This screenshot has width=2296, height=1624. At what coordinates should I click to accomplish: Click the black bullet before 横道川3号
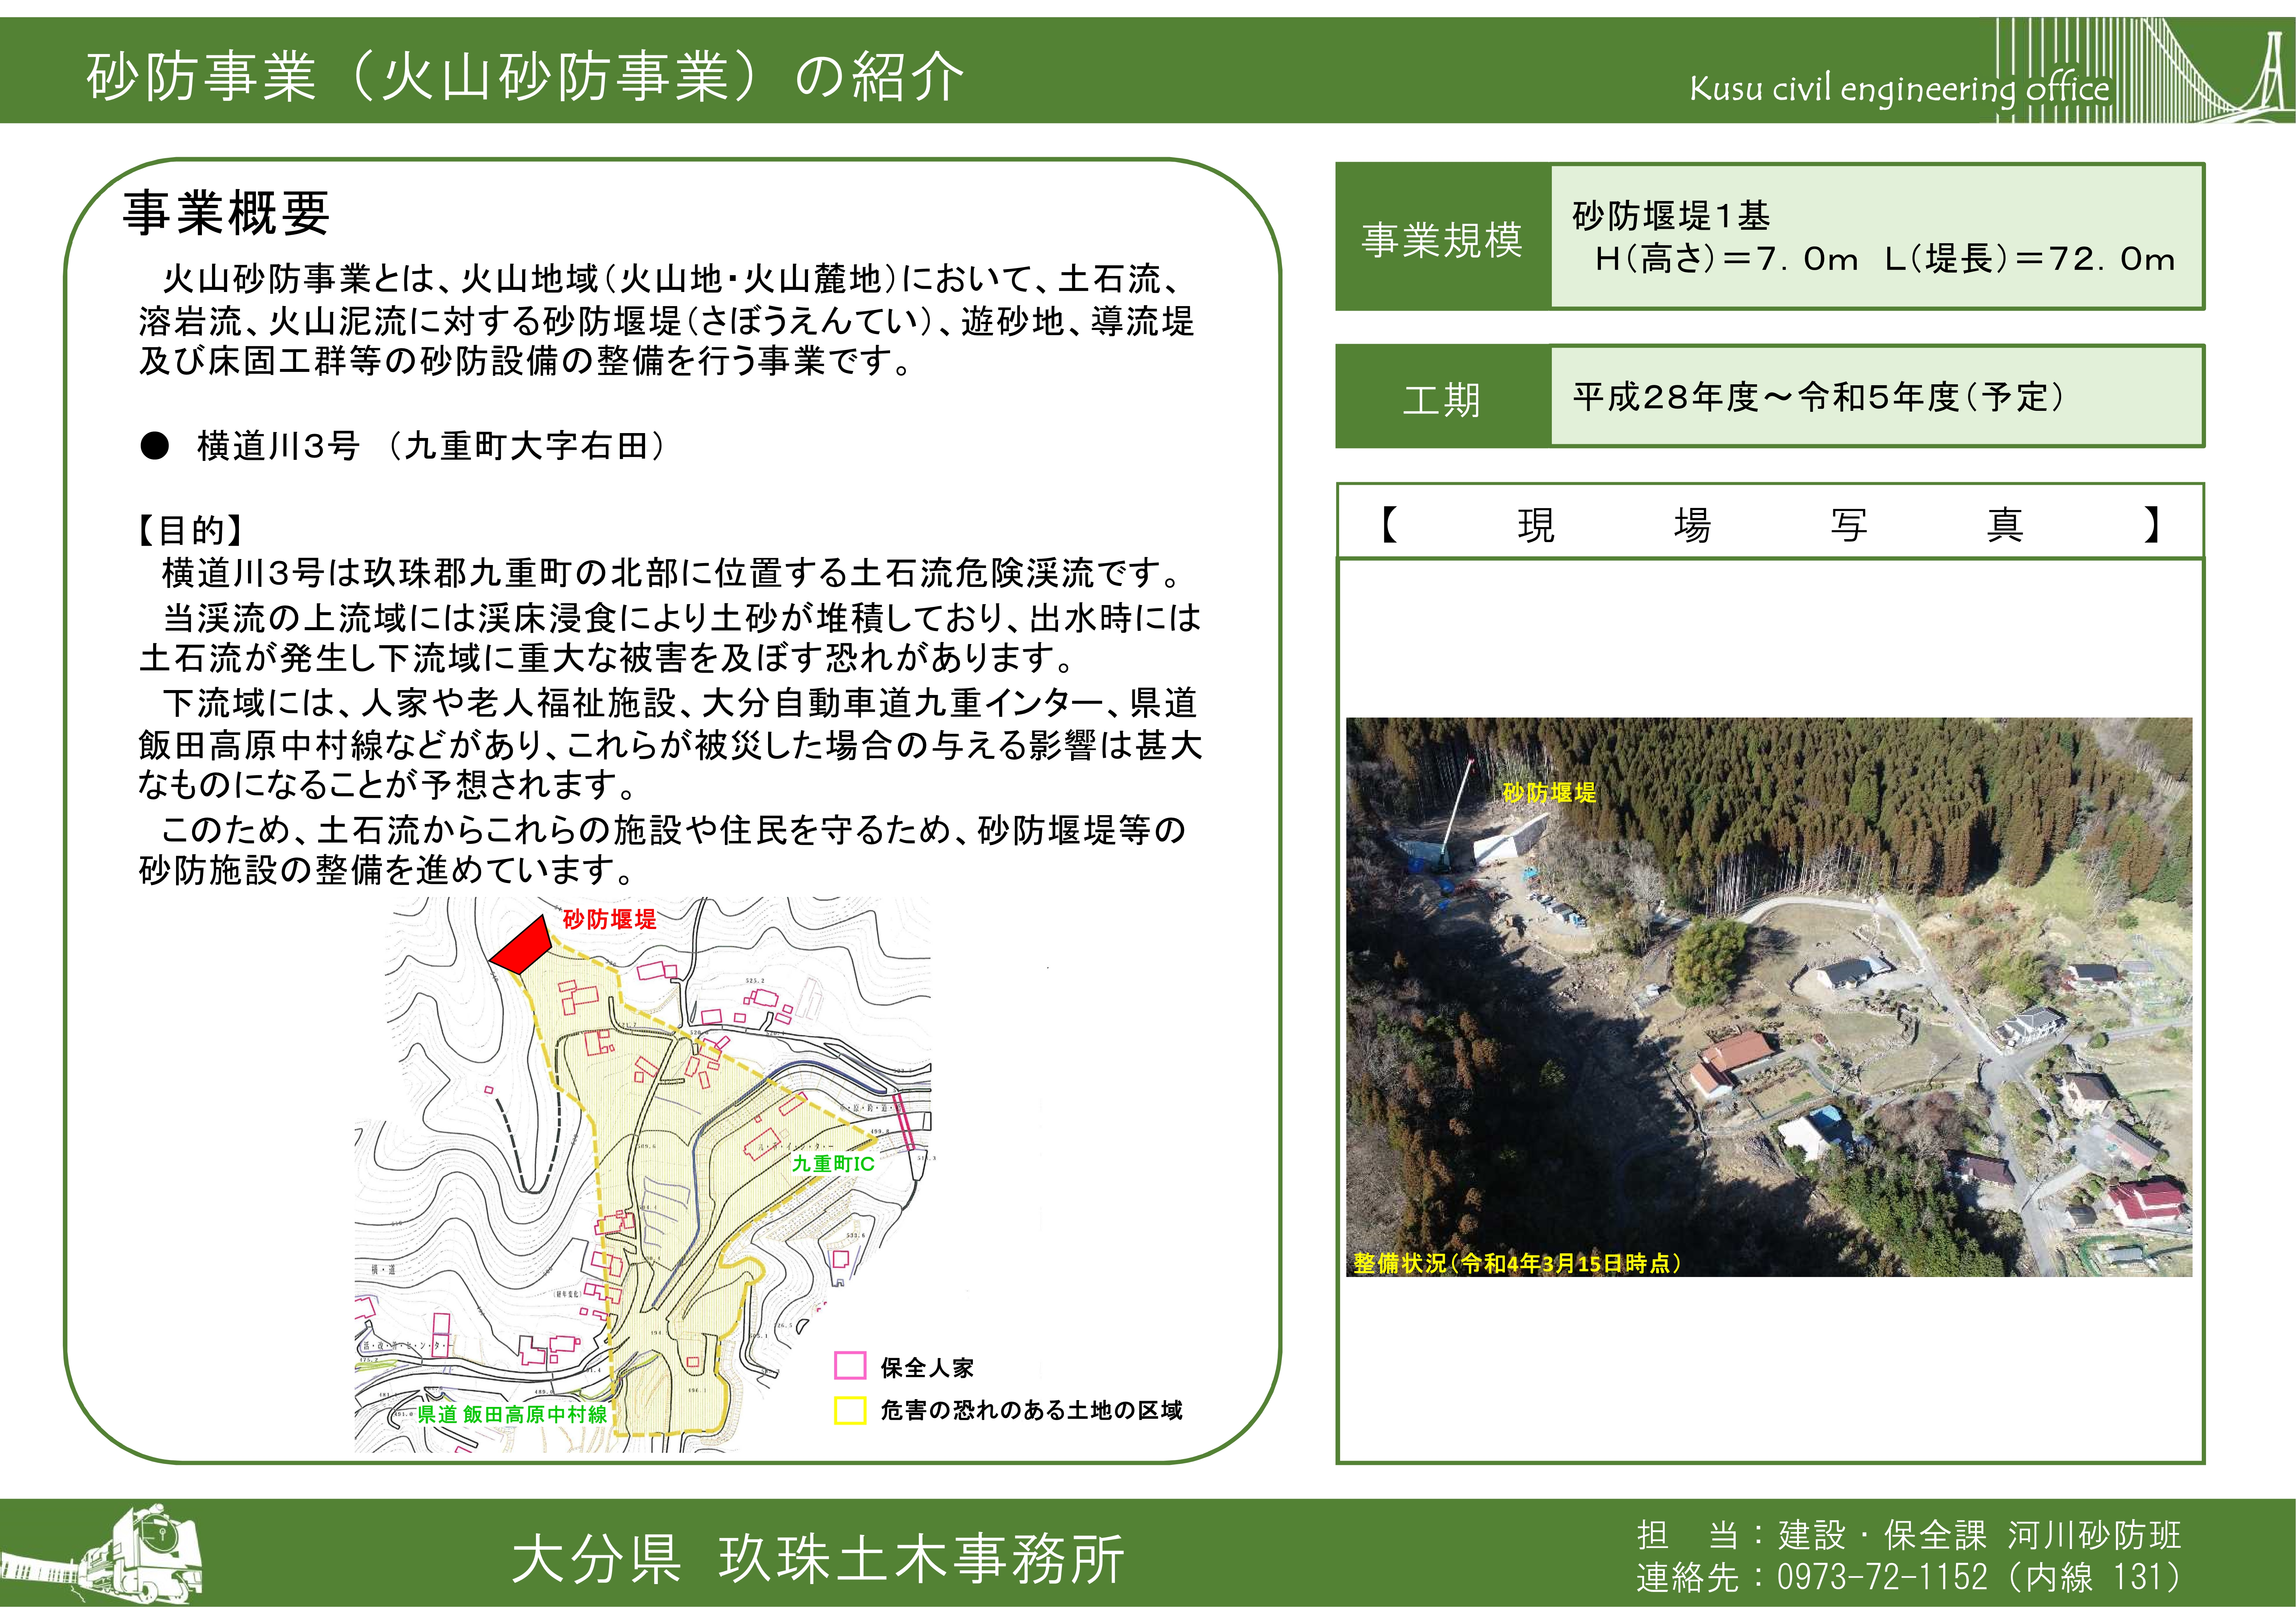tap(155, 446)
